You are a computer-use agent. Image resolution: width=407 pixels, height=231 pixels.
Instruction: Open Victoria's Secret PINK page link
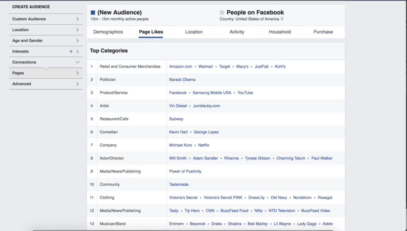tap(223, 198)
